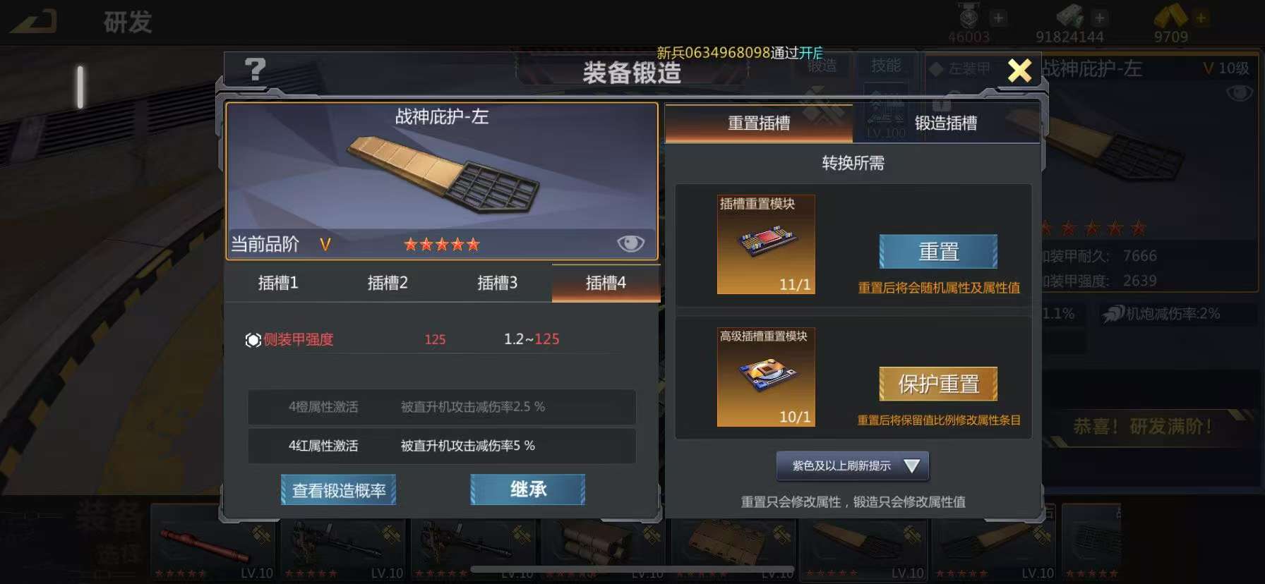Image resolution: width=1265 pixels, height=584 pixels.
Task: Click the 继承 inherit button
Action: (x=528, y=489)
